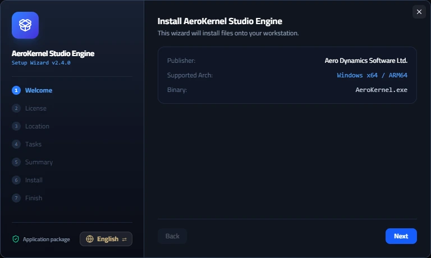Click the disabled Back button
This screenshot has width=431, height=258.
[172, 236]
